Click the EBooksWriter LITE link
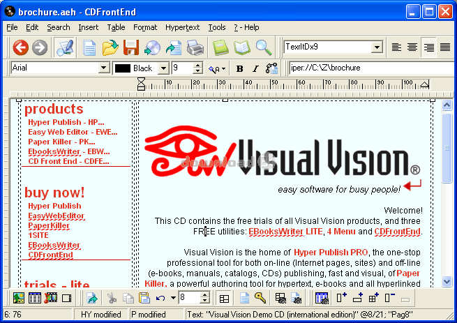This screenshot has height=323, width=457. 285,231
